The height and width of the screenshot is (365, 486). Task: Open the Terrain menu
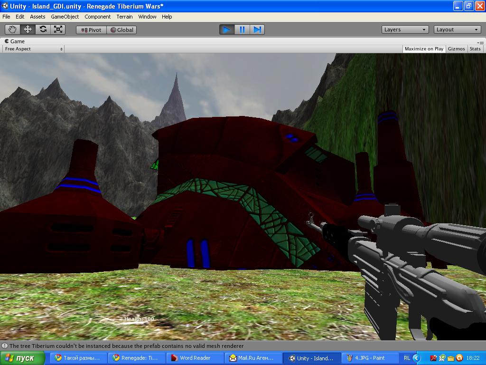pyautogui.click(x=124, y=17)
